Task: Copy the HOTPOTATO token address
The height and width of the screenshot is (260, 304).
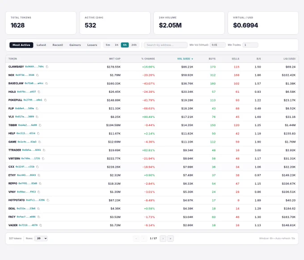Action: [x=48, y=200]
